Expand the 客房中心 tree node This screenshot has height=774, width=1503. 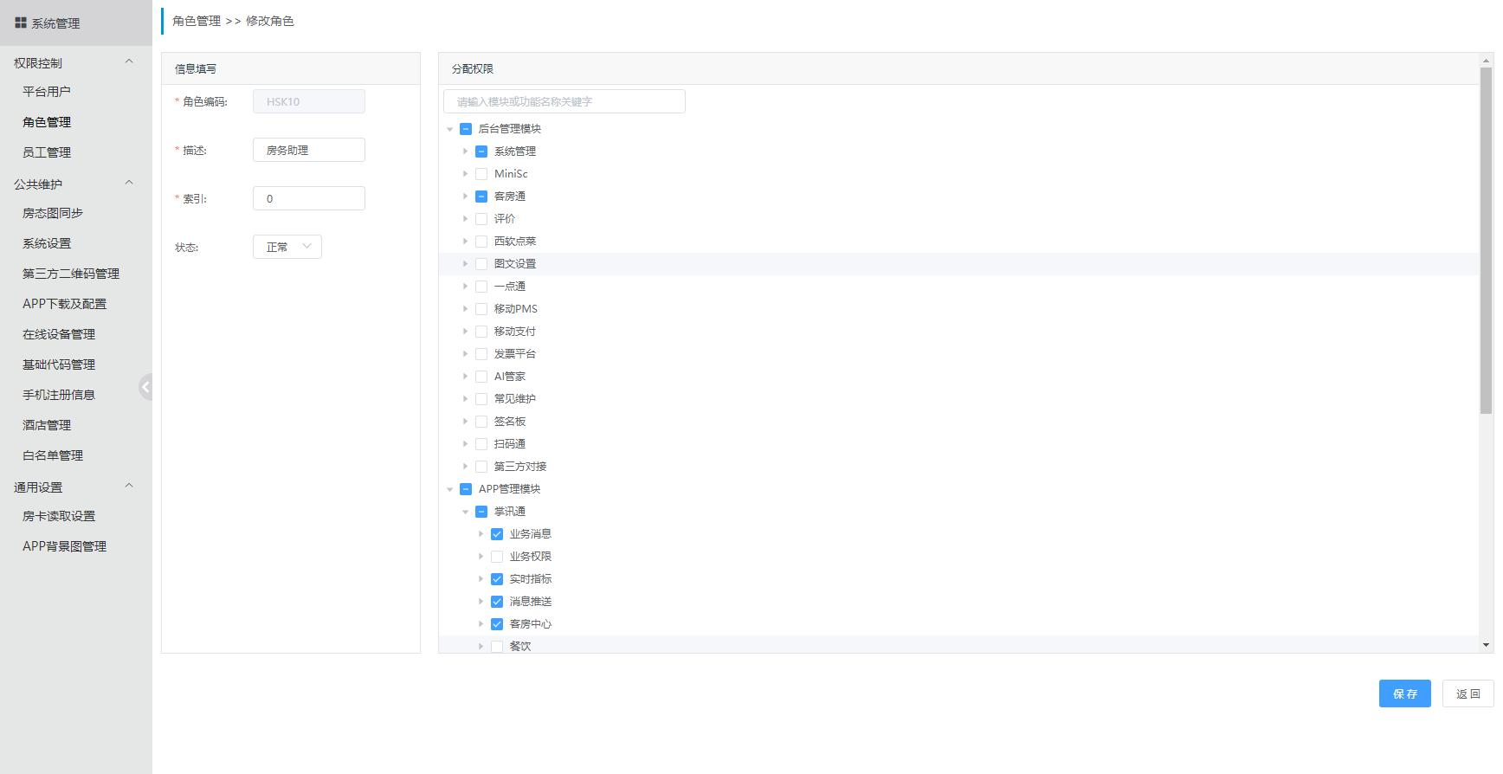click(x=481, y=624)
